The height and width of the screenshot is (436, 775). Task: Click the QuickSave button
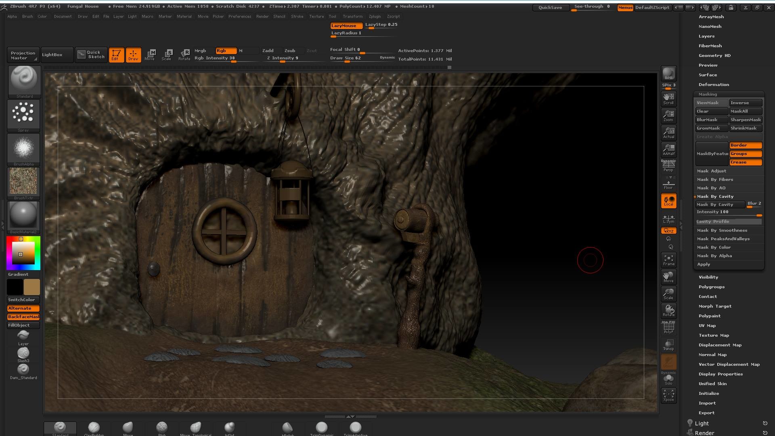pyautogui.click(x=550, y=7)
